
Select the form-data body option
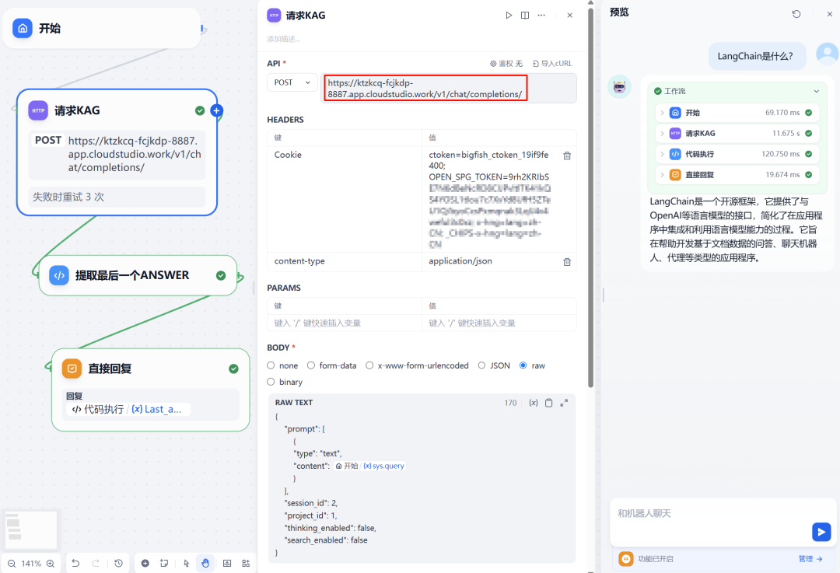pyautogui.click(x=311, y=365)
